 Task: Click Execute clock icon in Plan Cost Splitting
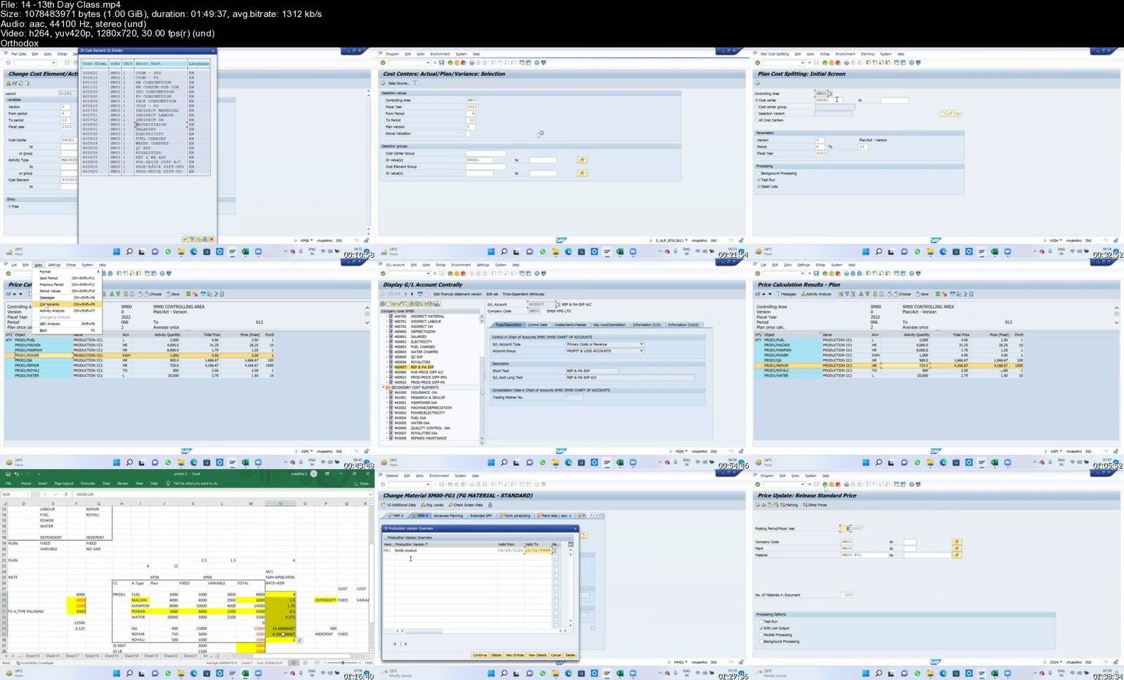[757, 83]
